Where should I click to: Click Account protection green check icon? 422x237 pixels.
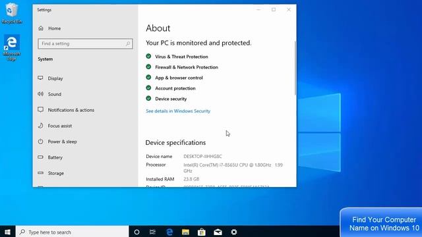point(148,88)
